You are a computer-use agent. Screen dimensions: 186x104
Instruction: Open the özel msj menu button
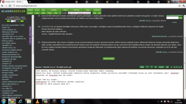tap(77, 10)
